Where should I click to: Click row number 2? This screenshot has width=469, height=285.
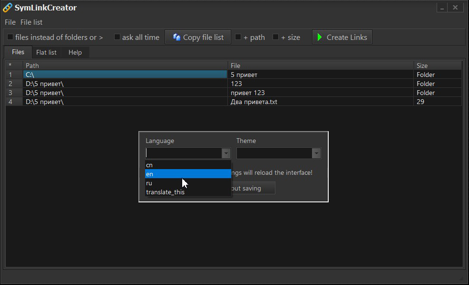point(14,83)
